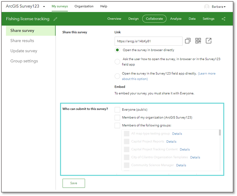The image size is (237, 196).
Task: Check Members of the following groups
Action: click(117, 125)
